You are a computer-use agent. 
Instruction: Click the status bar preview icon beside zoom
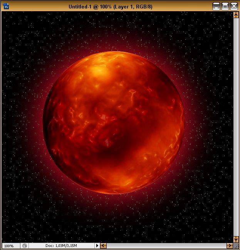point(24,246)
